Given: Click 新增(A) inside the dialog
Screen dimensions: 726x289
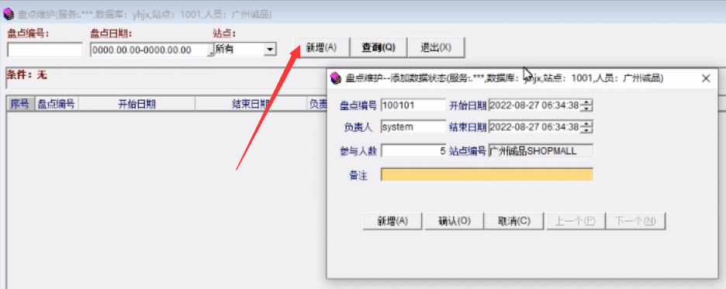Looking at the screenshot, I should 392,221.
